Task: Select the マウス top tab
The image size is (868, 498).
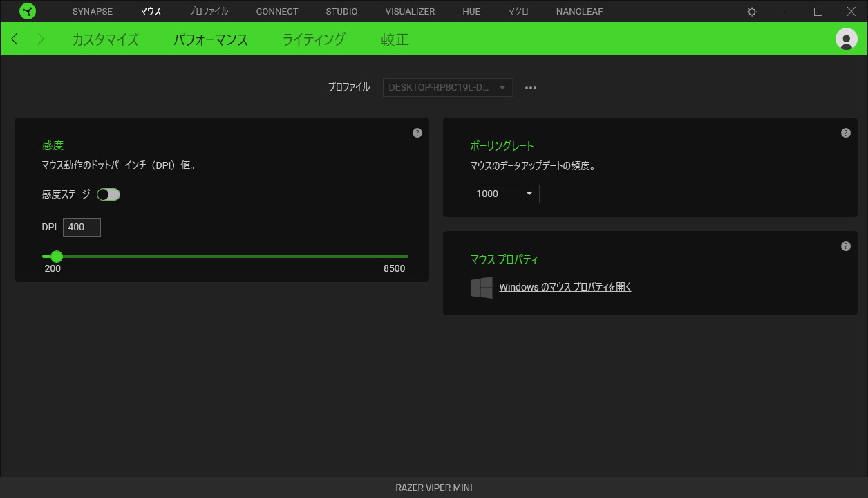Action: tap(151, 12)
